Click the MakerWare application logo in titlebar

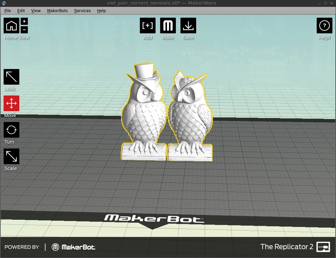point(4,3)
